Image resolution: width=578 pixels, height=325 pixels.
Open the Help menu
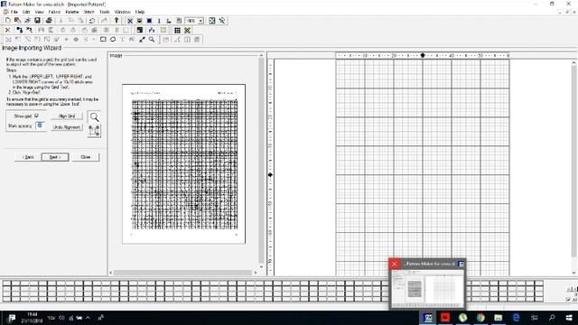pos(140,12)
